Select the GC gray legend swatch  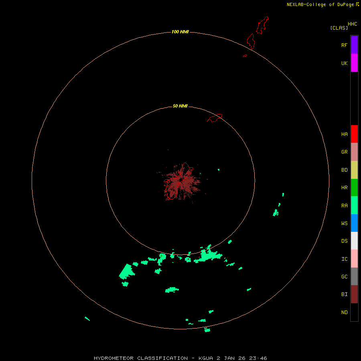354,276
